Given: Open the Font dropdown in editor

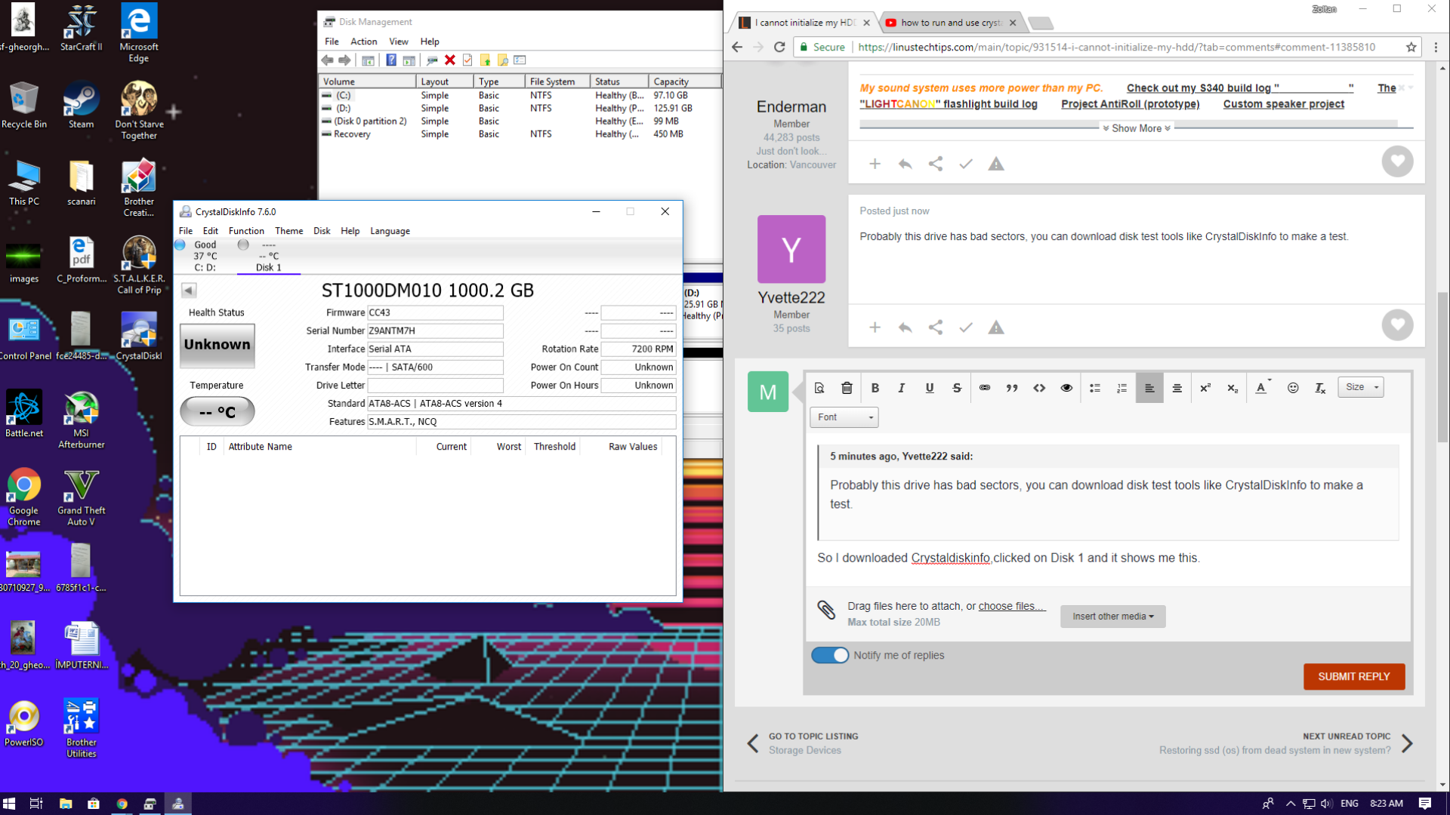Looking at the screenshot, I should click(844, 417).
